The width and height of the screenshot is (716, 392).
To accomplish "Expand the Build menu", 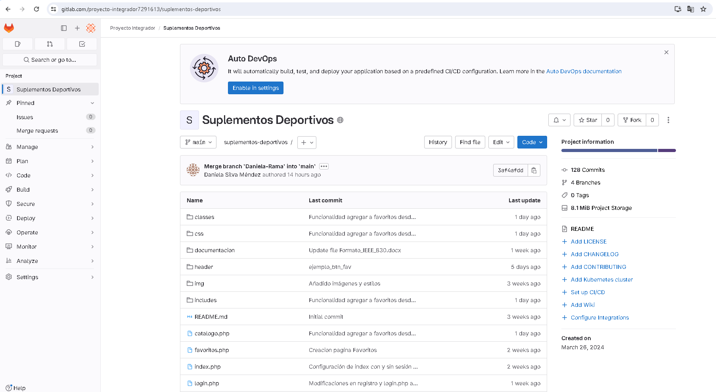I will click(x=50, y=190).
